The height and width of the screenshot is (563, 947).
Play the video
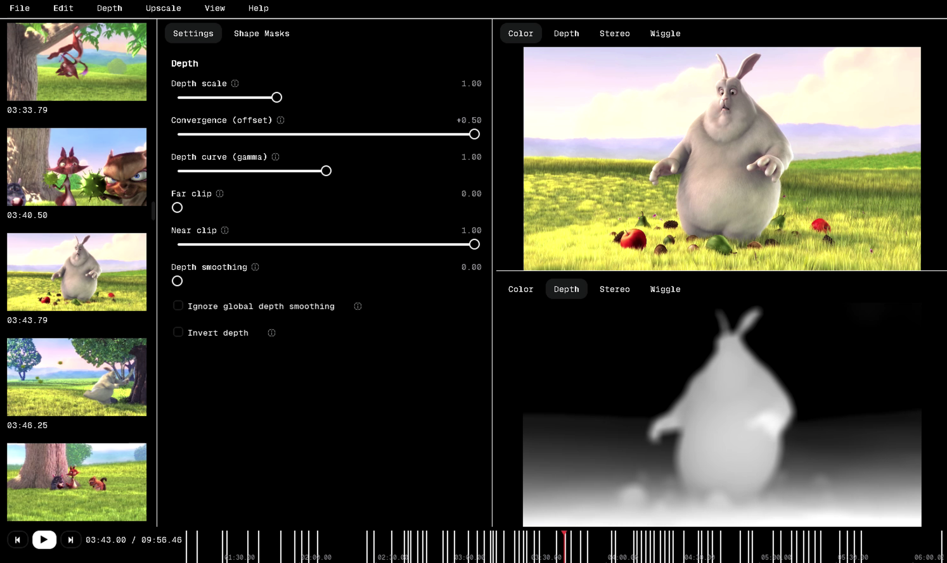[x=44, y=540]
